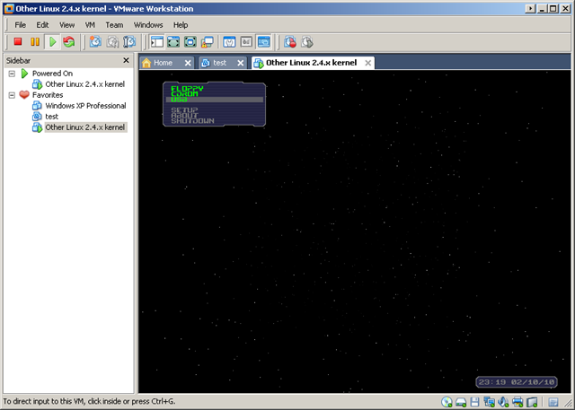Image resolution: width=575 pixels, height=410 pixels.
Task: Click the hard disk status bar icon
Action: (x=461, y=402)
